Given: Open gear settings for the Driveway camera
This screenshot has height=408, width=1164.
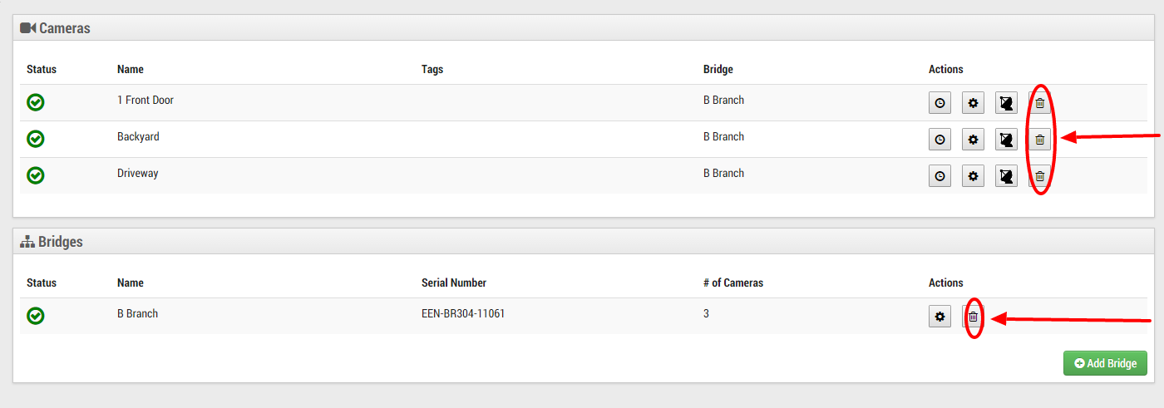Looking at the screenshot, I should pos(973,176).
